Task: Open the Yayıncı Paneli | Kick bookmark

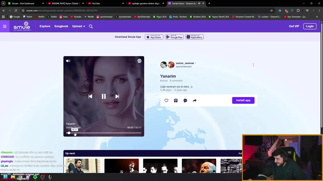Action: click(x=219, y=17)
